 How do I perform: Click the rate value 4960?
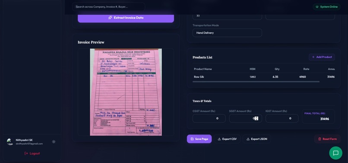coord(303,77)
